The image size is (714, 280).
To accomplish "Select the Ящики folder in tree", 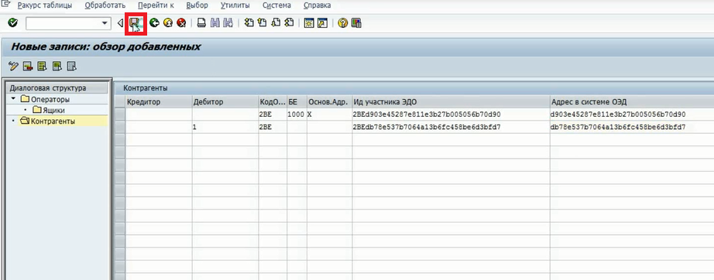I will pyautogui.click(x=49, y=110).
